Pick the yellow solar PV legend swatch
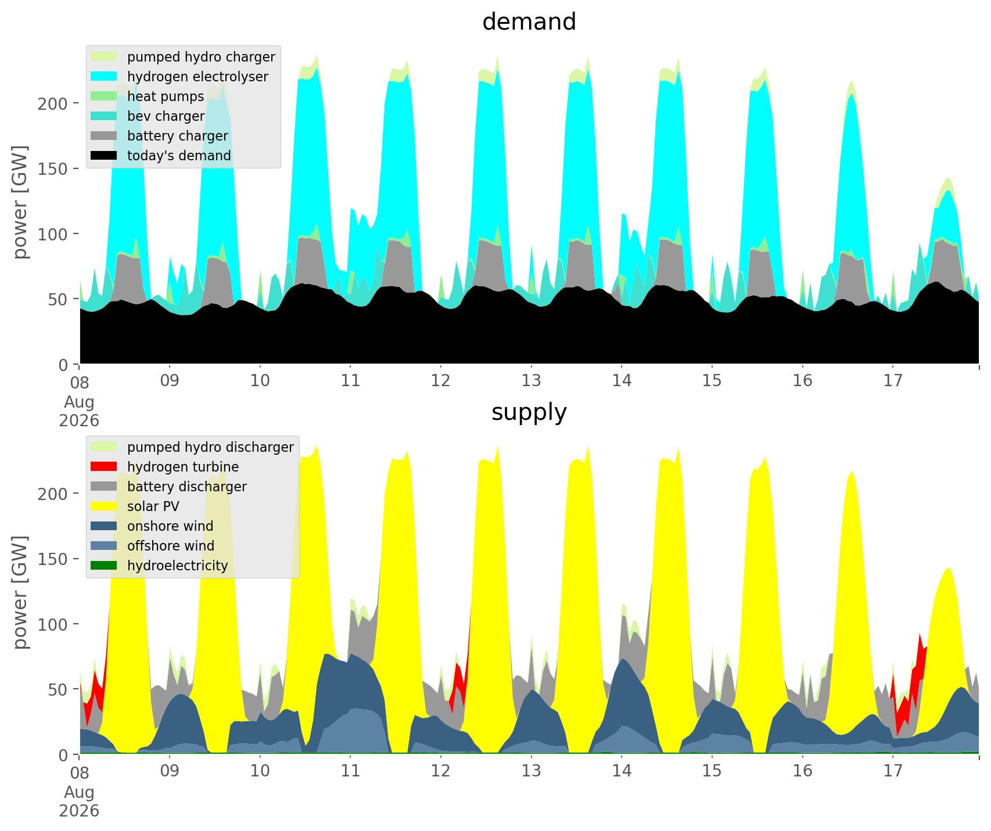Screen dimensions: 991x831 click(x=104, y=506)
